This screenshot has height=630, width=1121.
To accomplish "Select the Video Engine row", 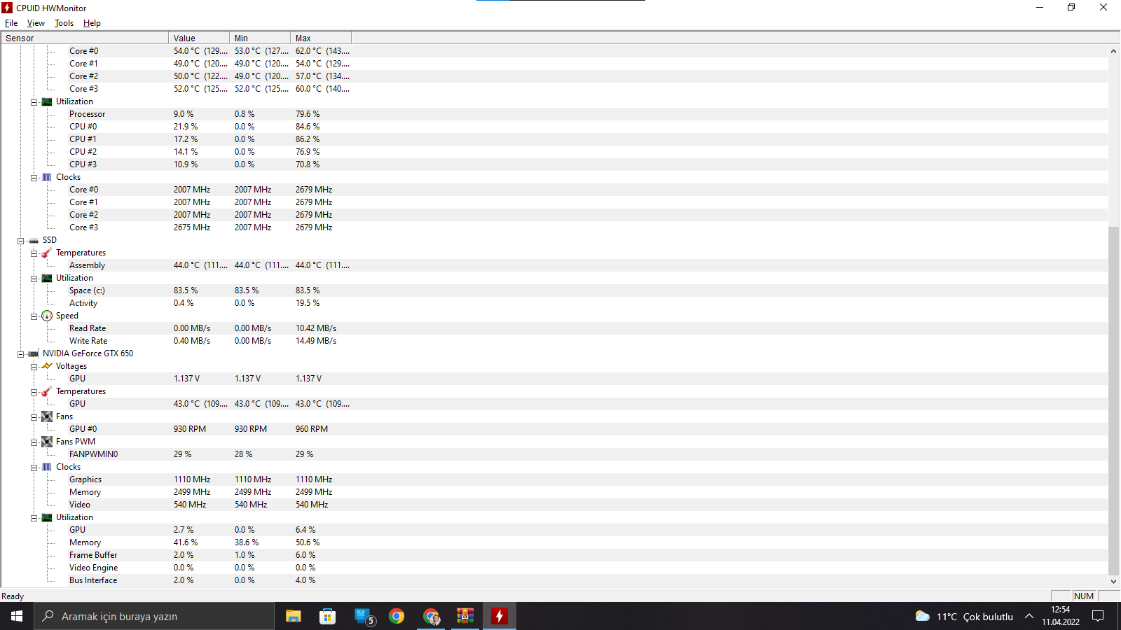I will (x=553, y=568).
